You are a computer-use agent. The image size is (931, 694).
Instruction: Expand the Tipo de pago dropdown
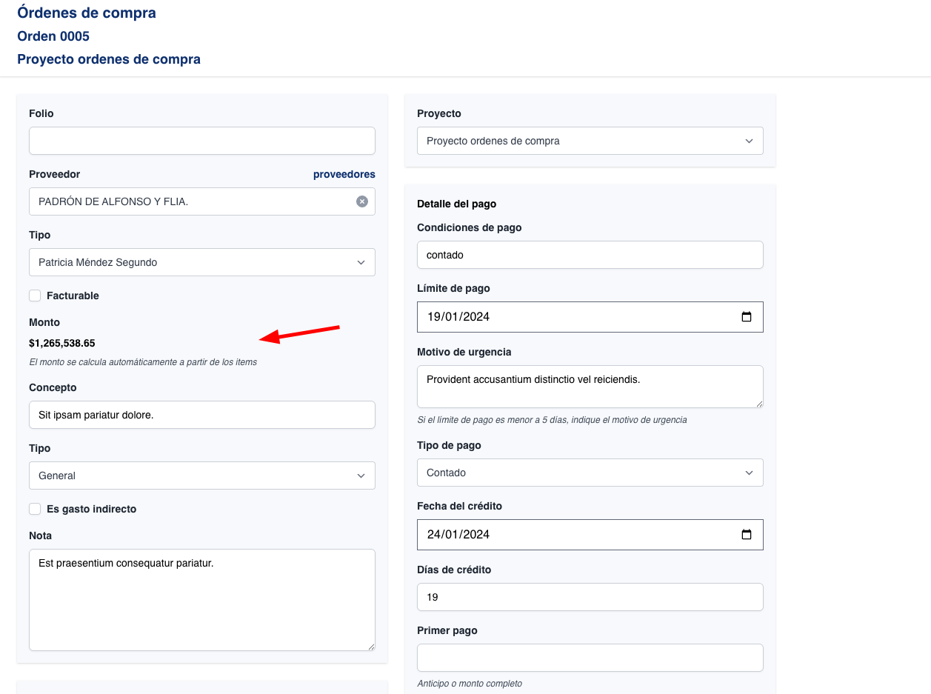coord(590,473)
